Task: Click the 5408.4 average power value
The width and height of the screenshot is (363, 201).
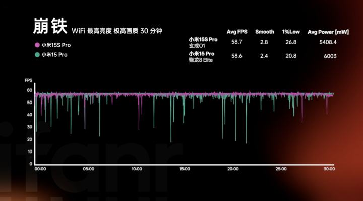Action: point(328,42)
